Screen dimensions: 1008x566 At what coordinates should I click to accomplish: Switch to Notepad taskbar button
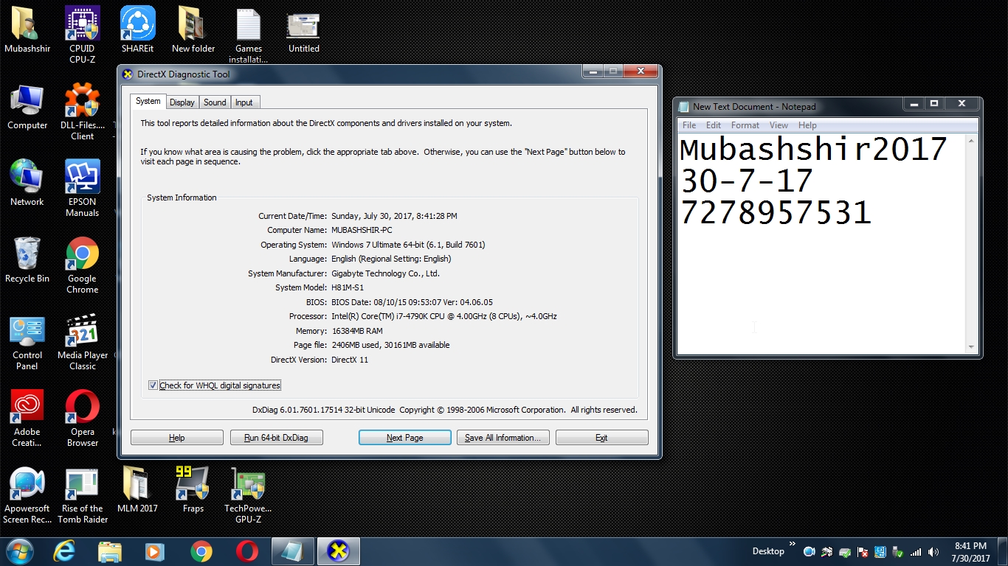click(292, 551)
